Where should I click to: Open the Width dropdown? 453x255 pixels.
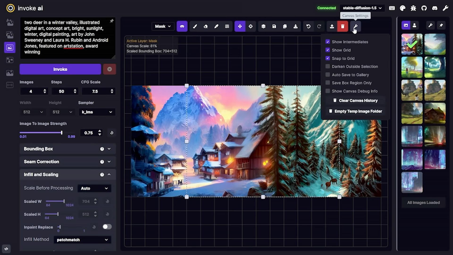[x=33, y=112]
